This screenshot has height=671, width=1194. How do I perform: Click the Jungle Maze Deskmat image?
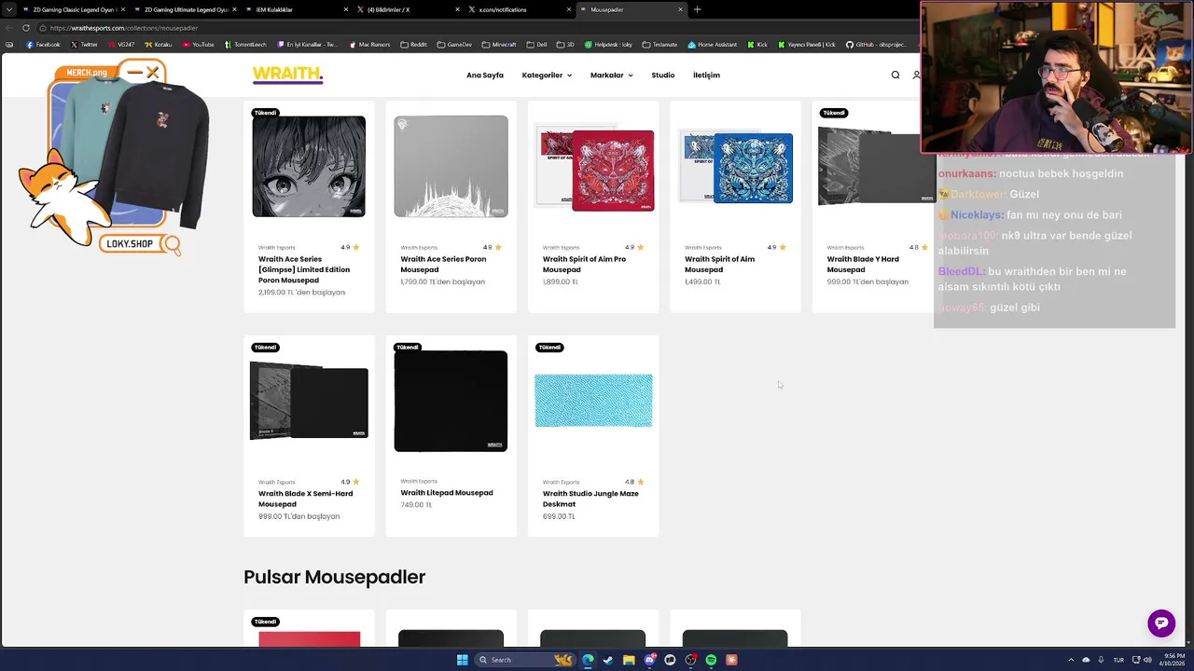point(593,400)
